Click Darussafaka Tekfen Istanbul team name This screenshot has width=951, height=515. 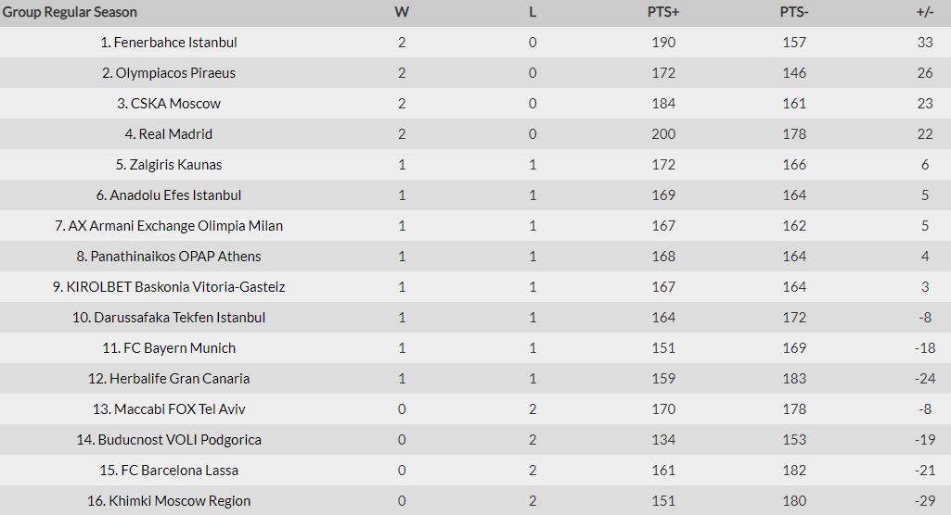click(179, 318)
